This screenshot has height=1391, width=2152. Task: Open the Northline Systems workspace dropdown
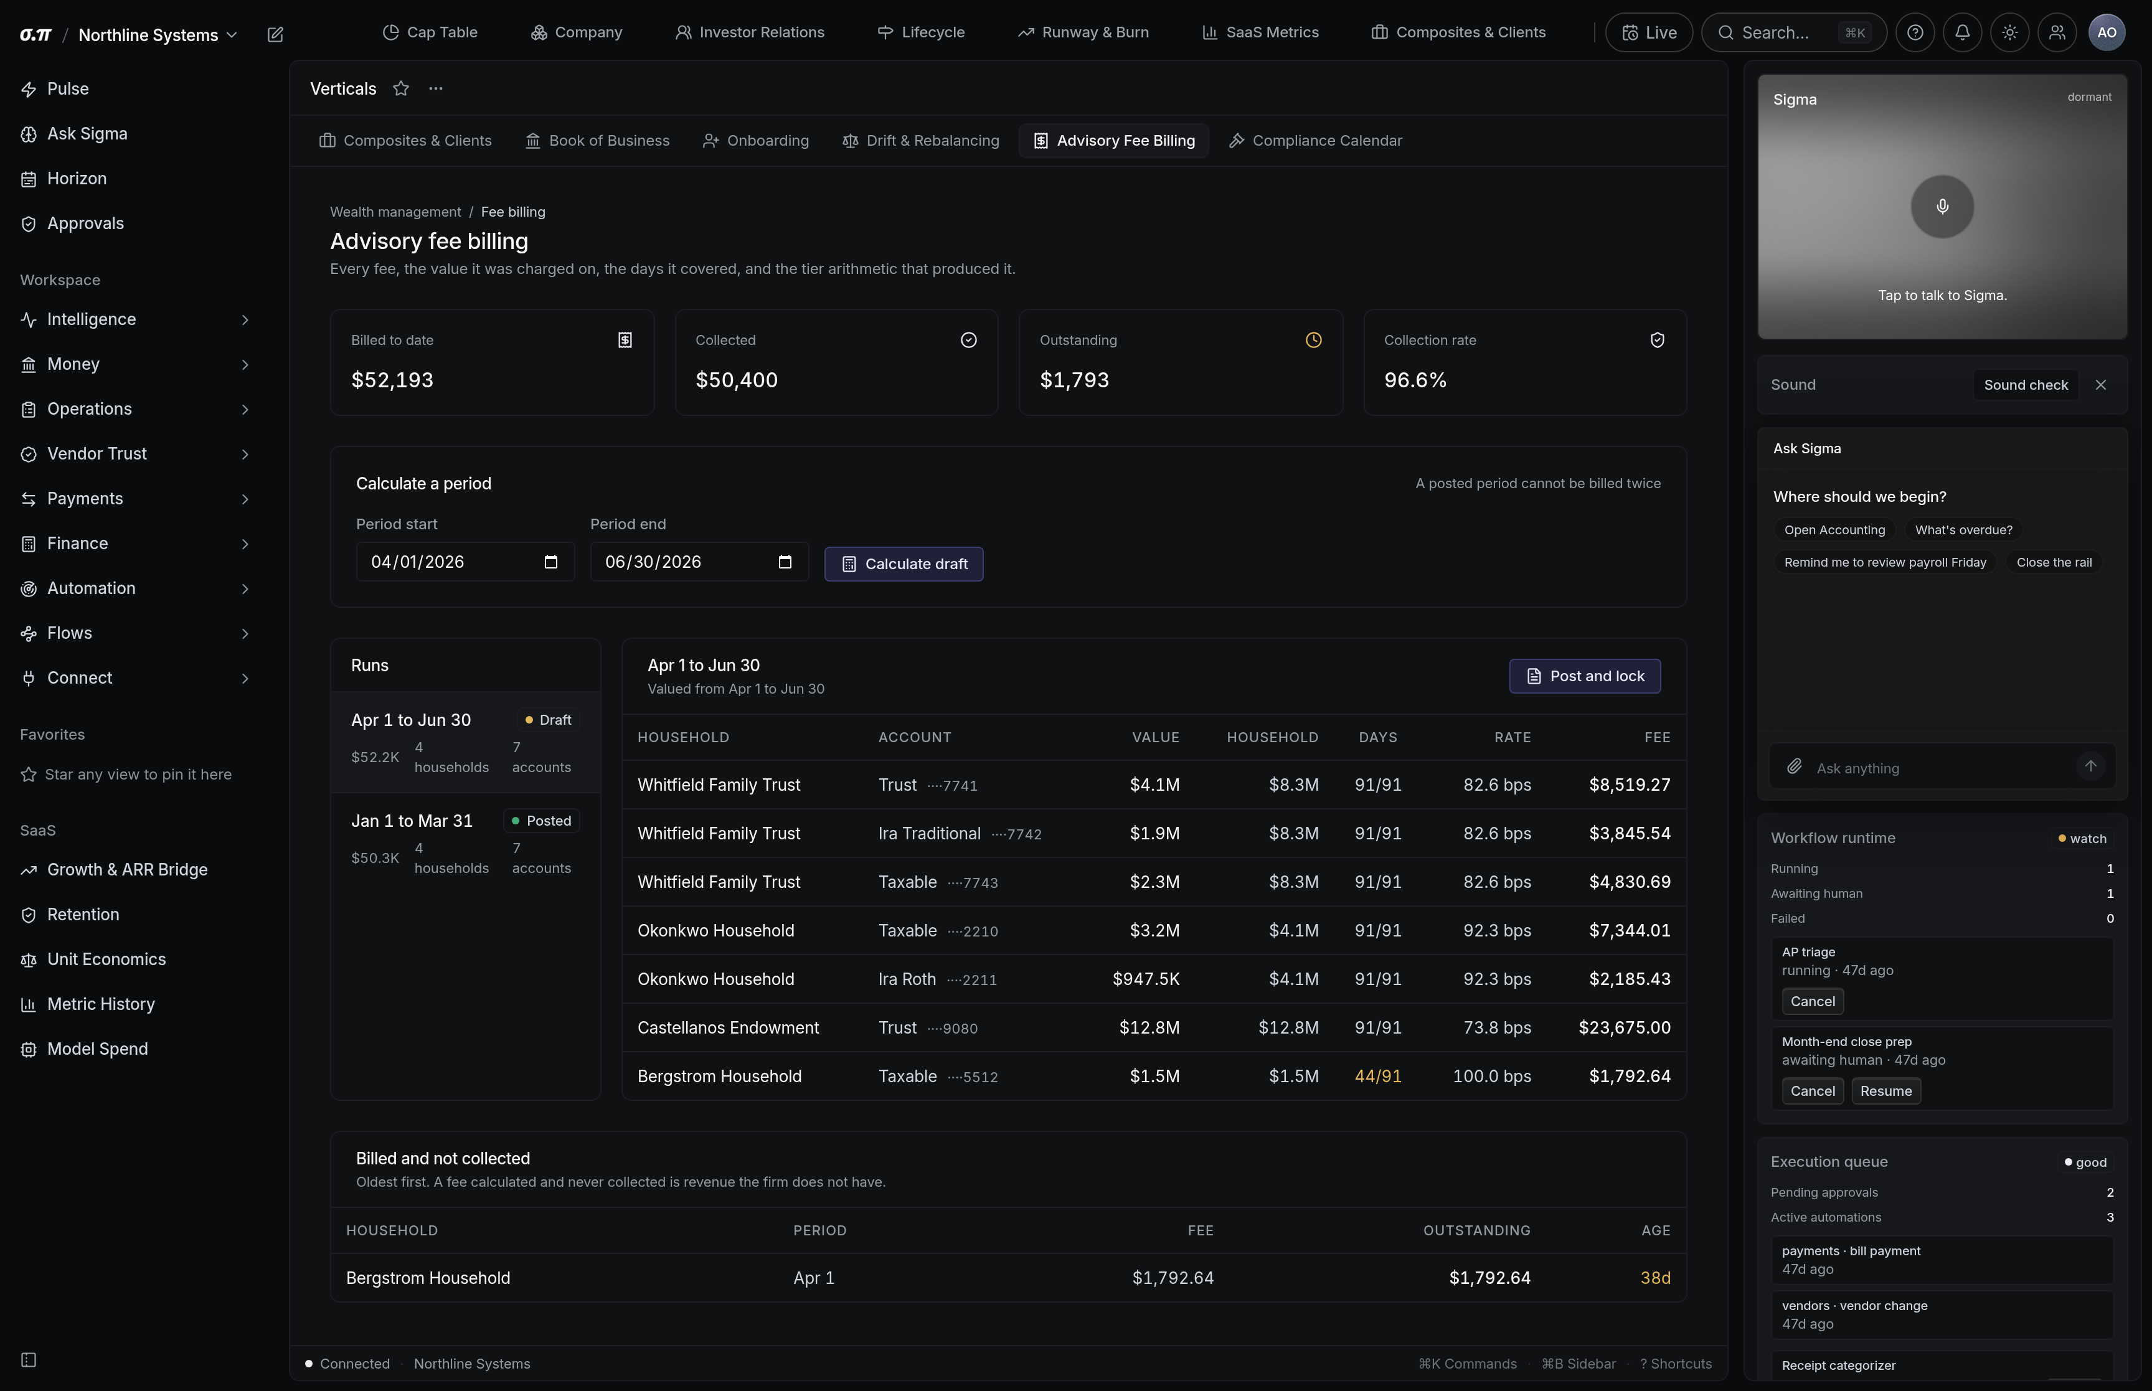click(158, 34)
